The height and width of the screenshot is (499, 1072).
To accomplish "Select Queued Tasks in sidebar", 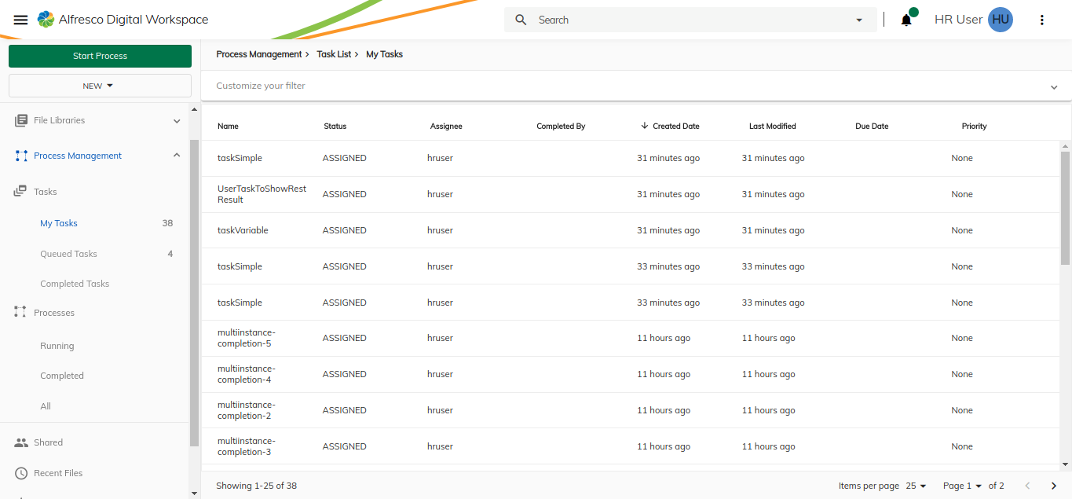I will click(68, 254).
